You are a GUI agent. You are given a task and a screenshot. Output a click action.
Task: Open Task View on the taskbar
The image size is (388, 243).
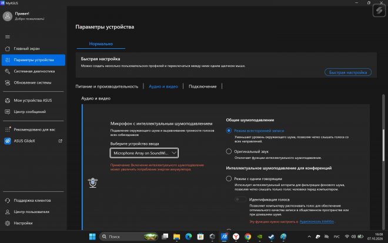(165, 237)
